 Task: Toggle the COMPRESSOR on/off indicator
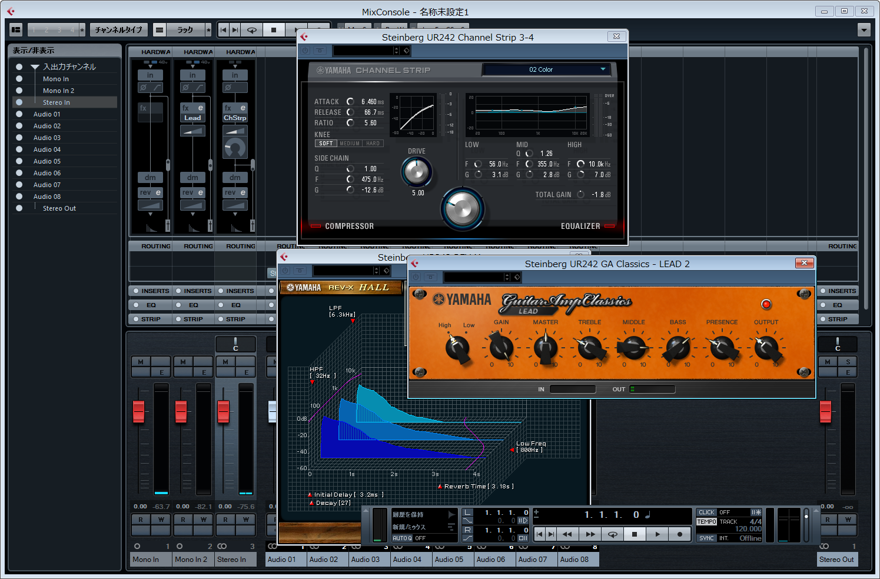[316, 226]
